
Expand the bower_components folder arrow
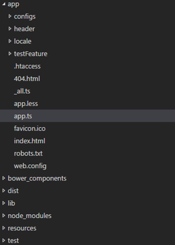click(4, 178)
